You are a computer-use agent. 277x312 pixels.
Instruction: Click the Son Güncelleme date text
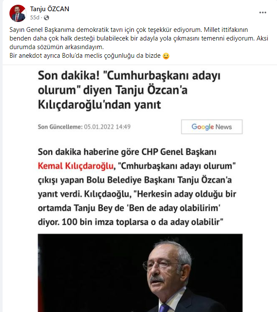[84, 127]
